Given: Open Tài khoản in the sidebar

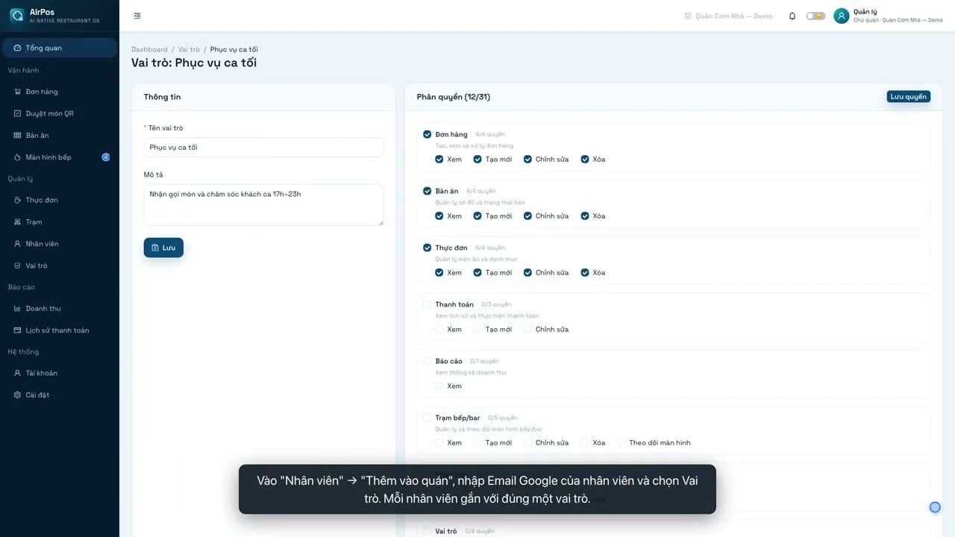Looking at the screenshot, I should [x=60, y=373].
